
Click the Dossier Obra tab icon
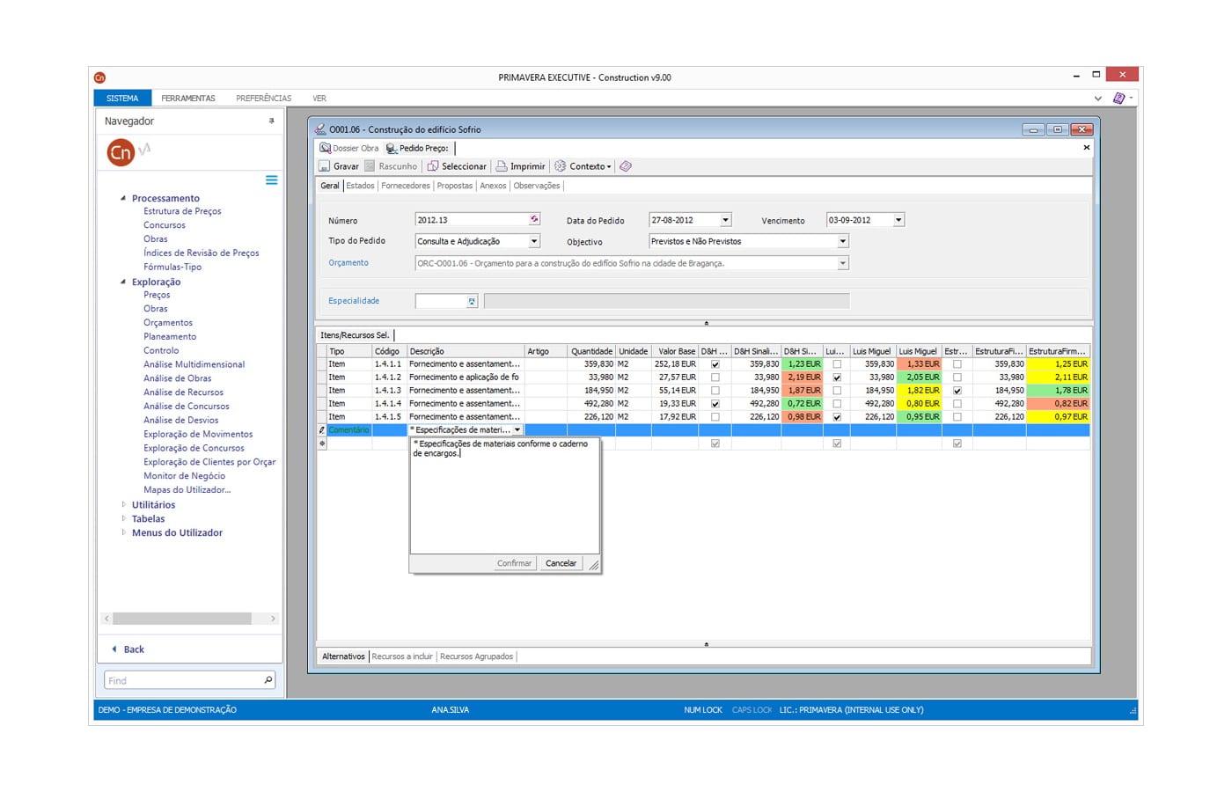pos(325,148)
